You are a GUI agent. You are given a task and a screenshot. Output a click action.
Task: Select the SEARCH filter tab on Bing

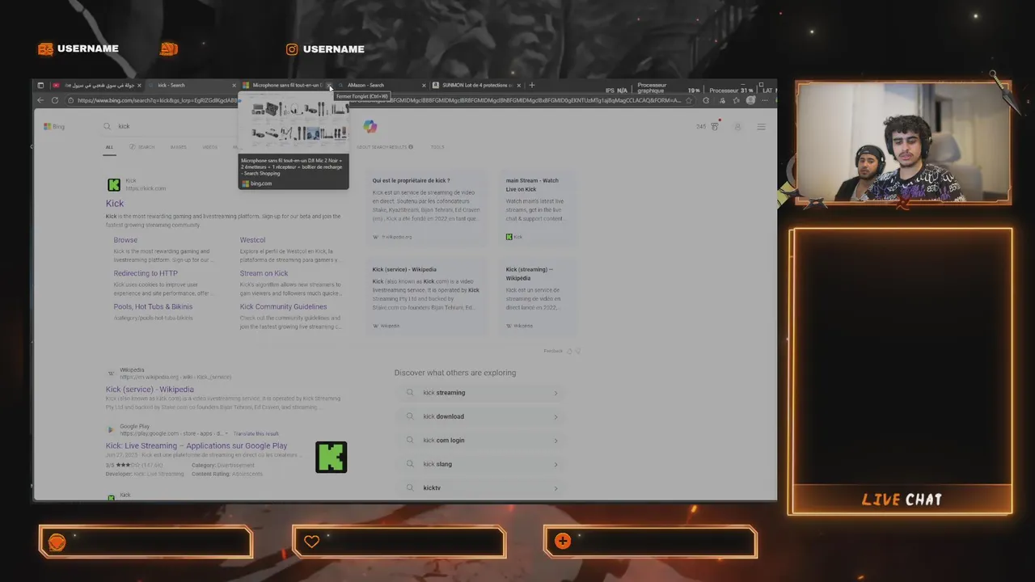(x=142, y=147)
